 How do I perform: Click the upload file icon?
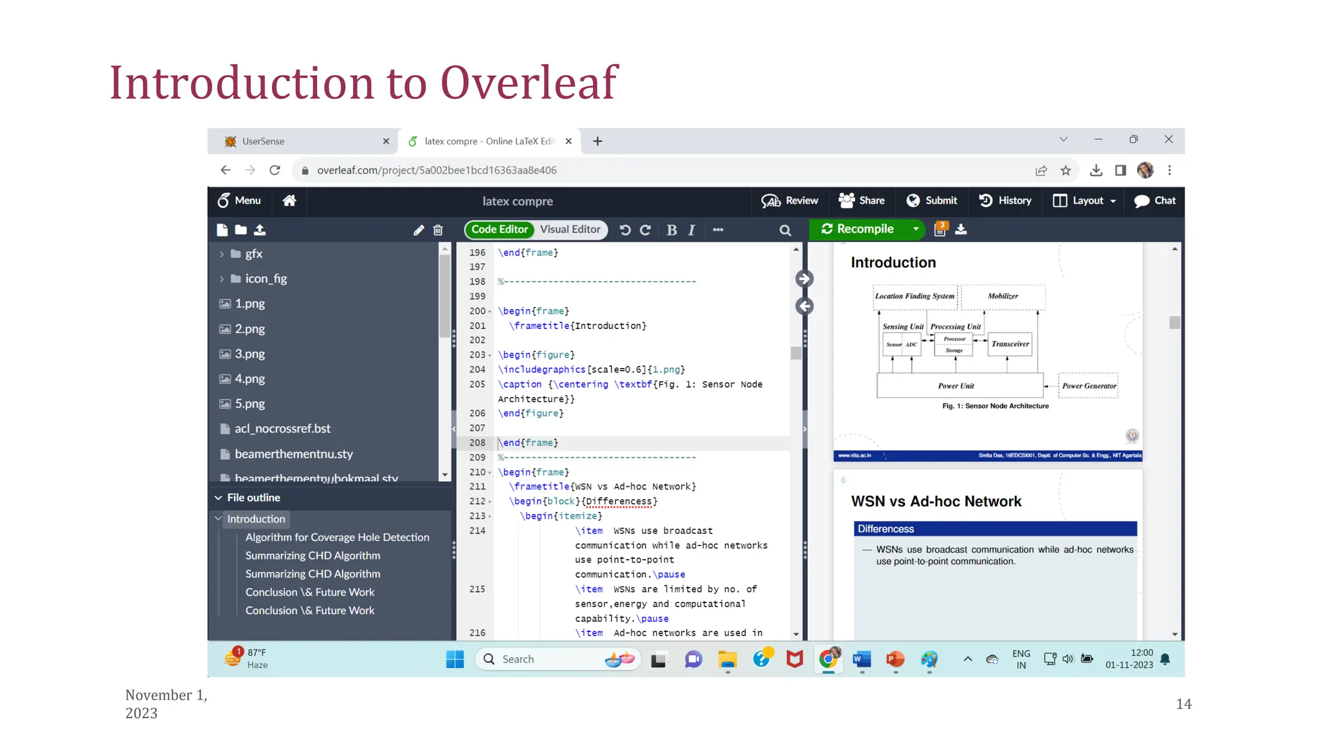point(260,230)
